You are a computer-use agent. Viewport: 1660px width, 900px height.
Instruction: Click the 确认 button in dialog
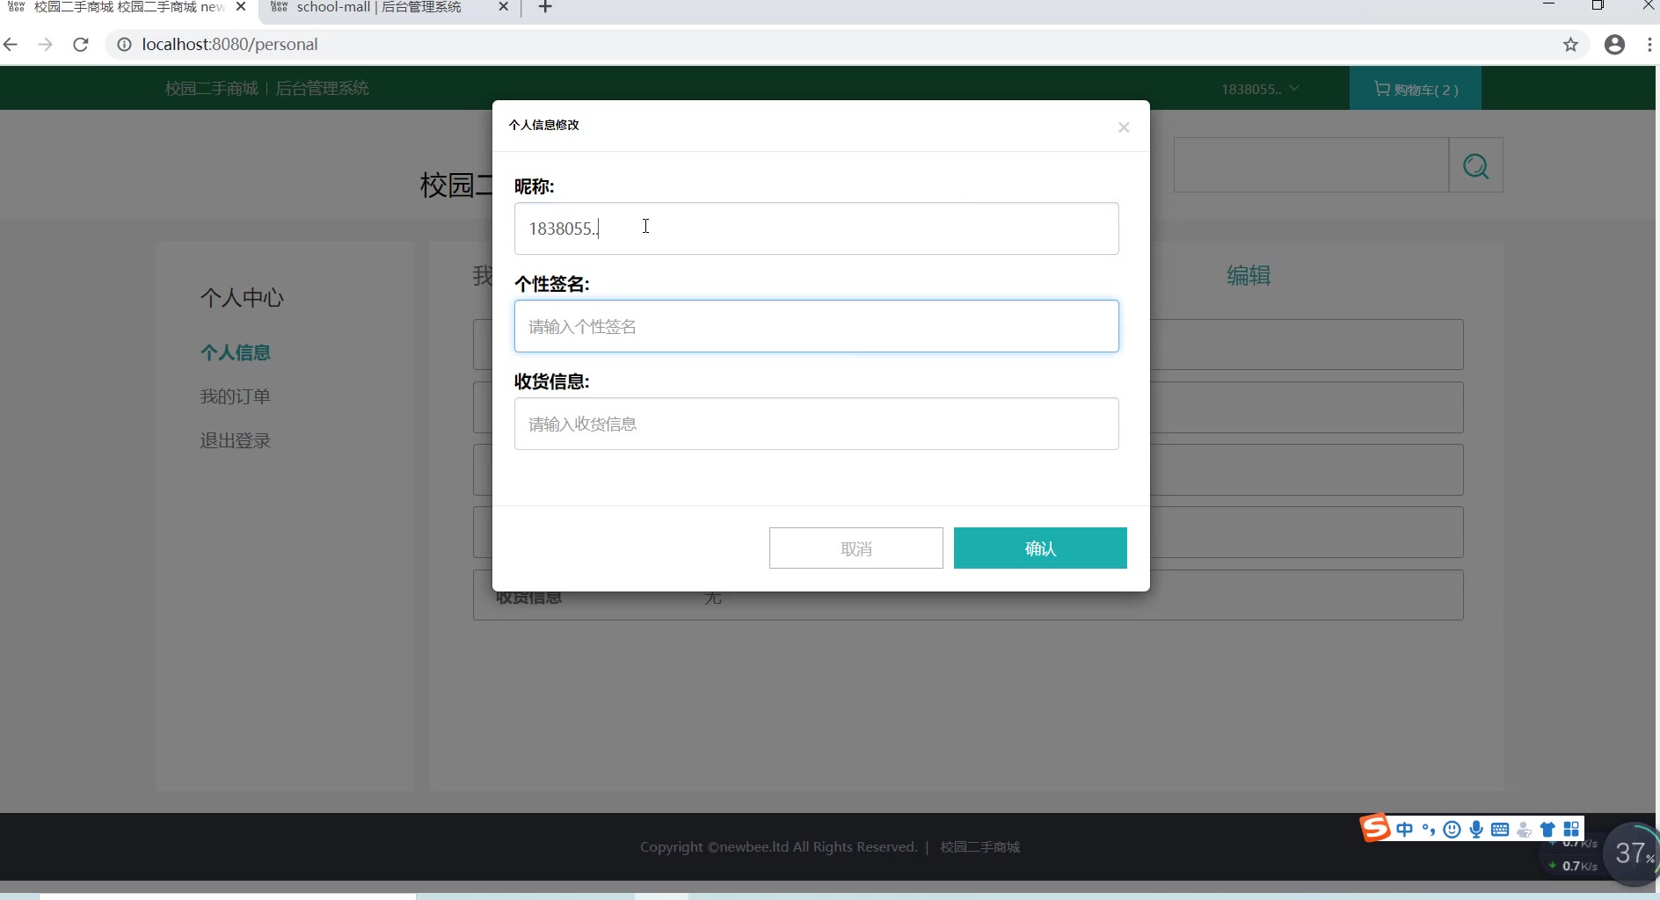1039,548
